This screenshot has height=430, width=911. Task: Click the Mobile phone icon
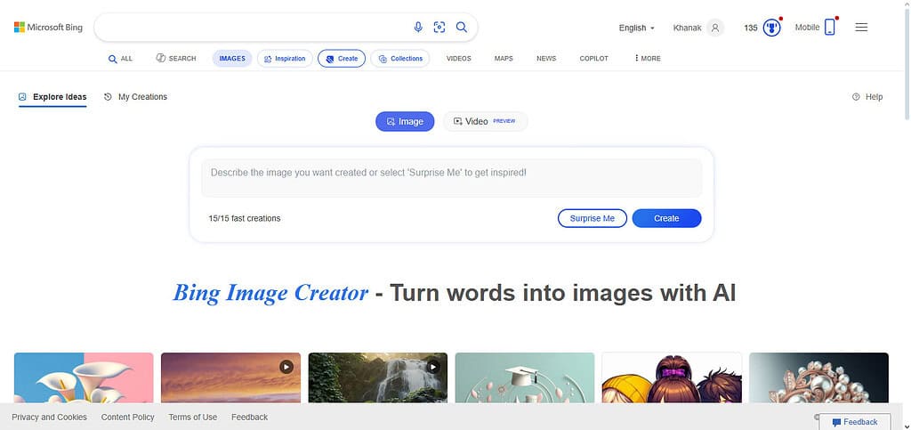pos(830,28)
